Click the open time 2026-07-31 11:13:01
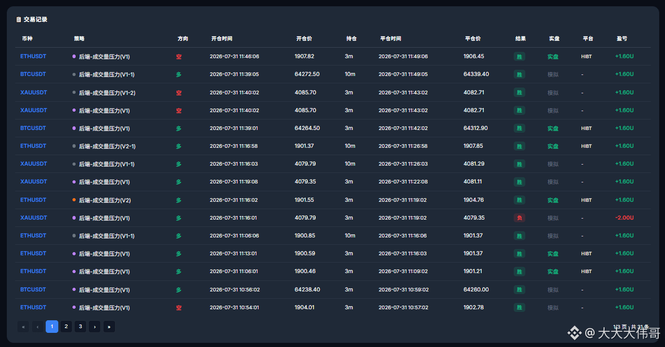The height and width of the screenshot is (347, 665). 234,254
